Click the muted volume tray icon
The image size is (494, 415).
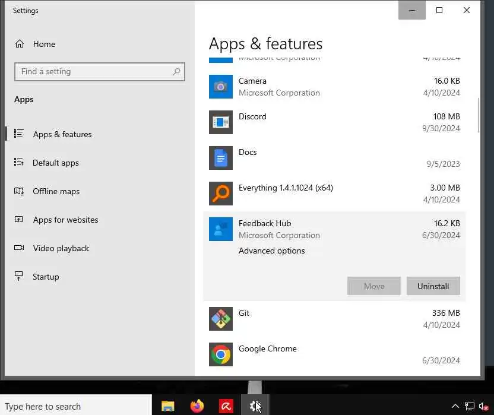point(483,406)
